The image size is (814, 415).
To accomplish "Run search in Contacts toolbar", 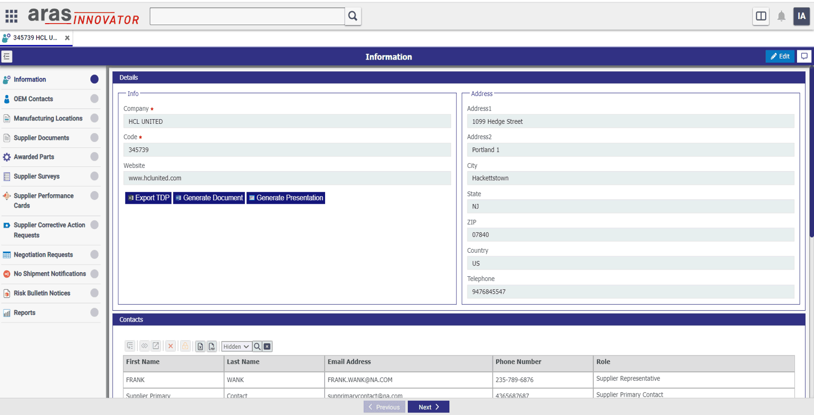I will click(257, 347).
